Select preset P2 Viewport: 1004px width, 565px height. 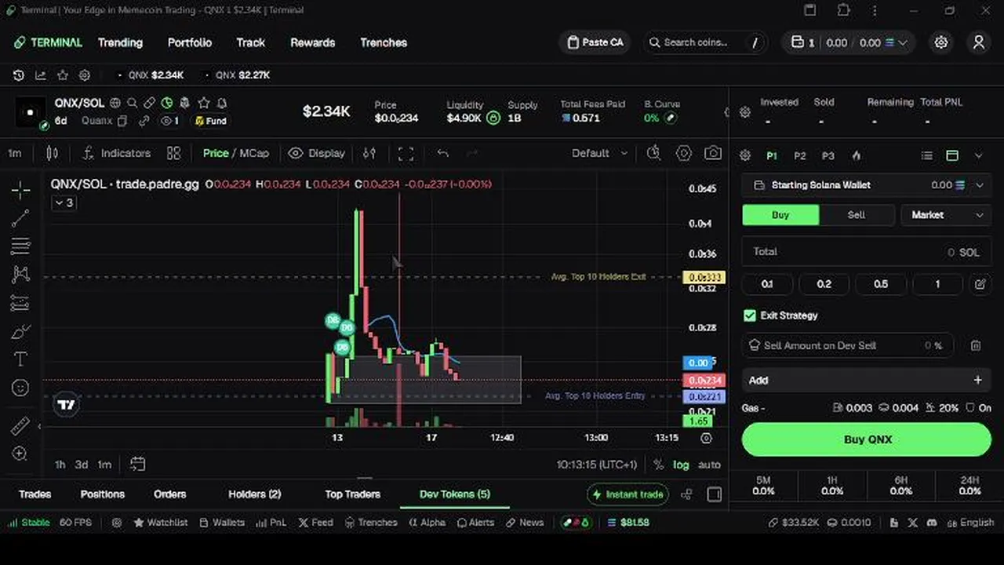[799, 156]
